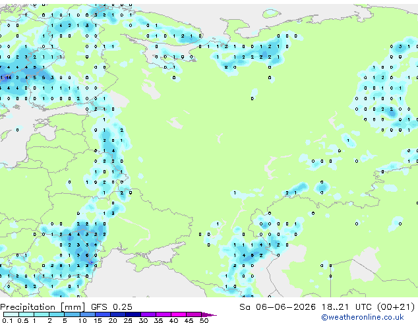Click the '40' legend scale label
418x323 pixels.
point(173,320)
